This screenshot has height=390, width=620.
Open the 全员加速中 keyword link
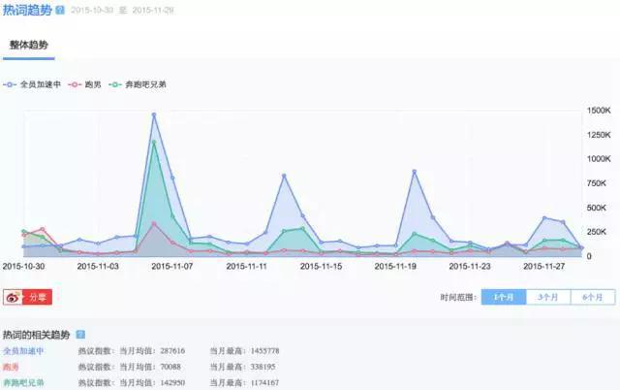23,351
